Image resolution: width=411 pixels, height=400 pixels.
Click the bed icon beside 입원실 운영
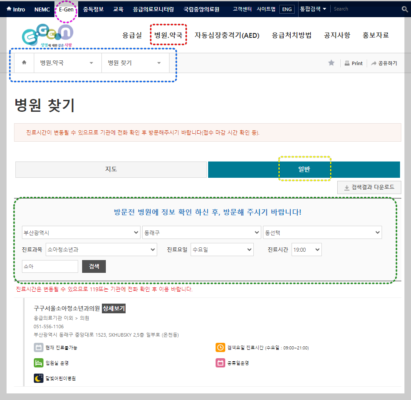39,363
